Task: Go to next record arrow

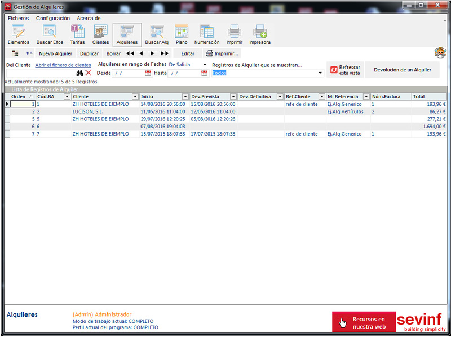Action: tap(153, 53)
